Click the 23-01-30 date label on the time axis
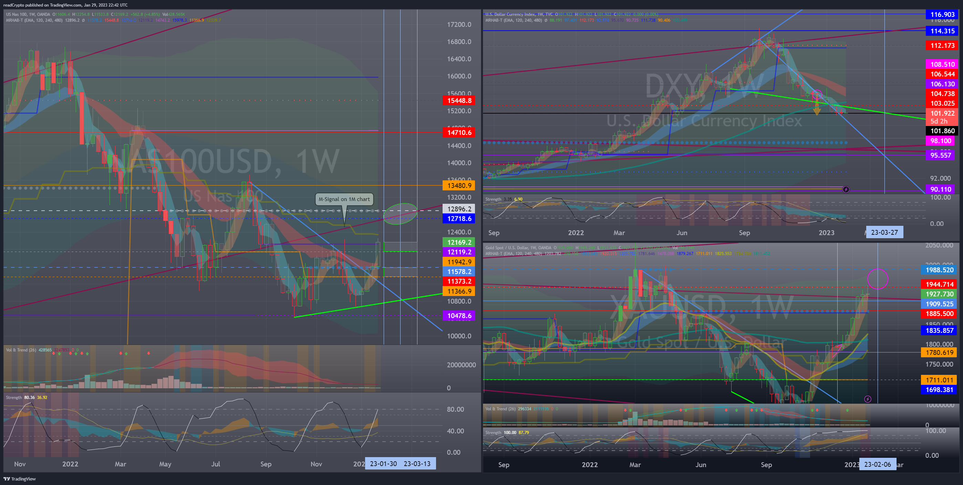 click(383, 463)
